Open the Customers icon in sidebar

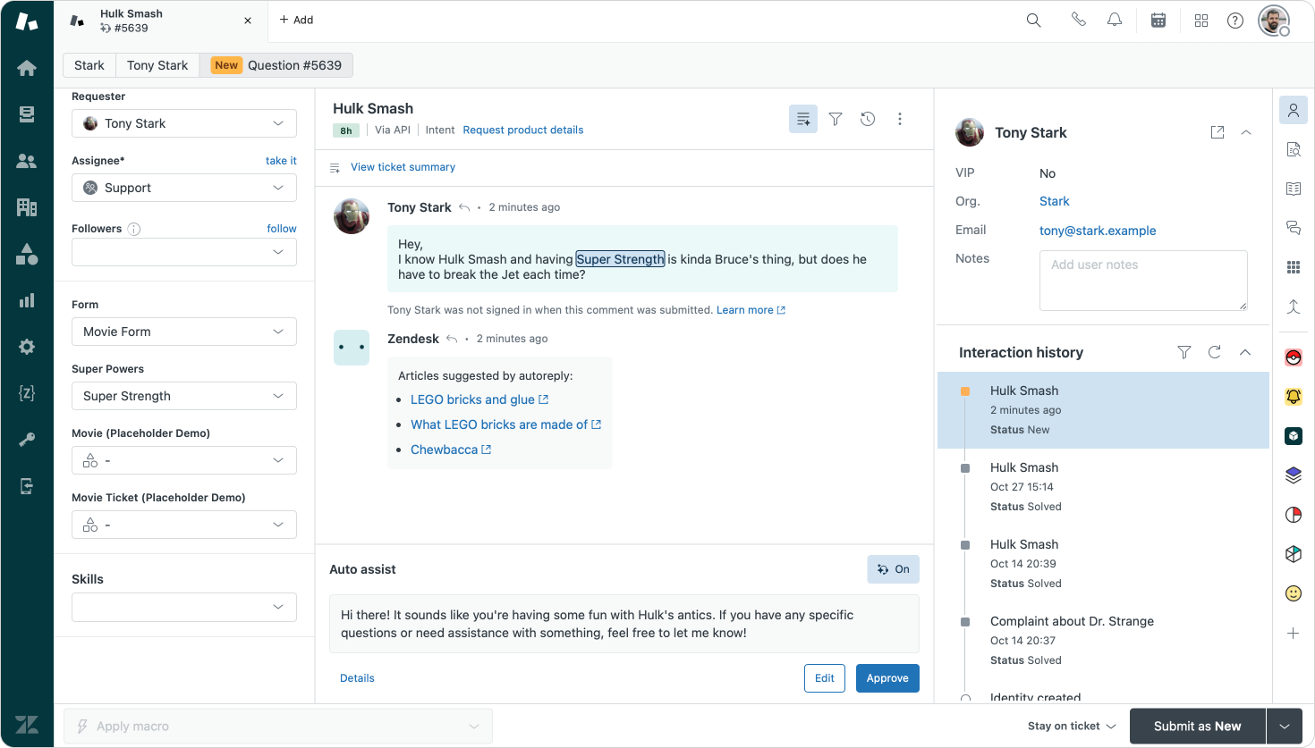tap(27, 161)
